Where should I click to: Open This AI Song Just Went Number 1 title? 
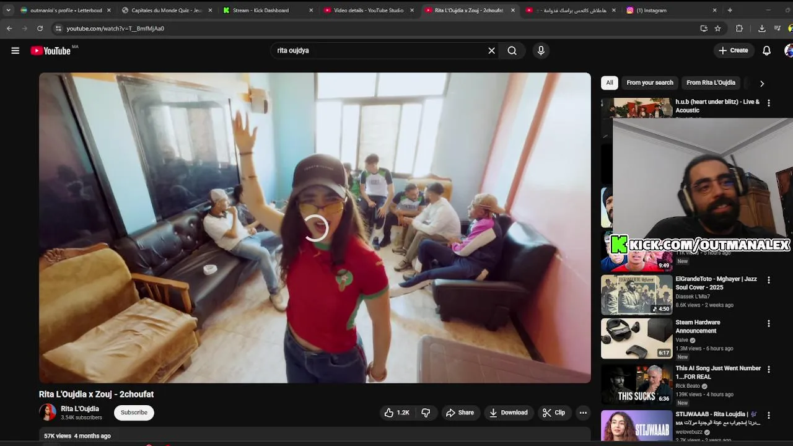(x=718, y=372)
